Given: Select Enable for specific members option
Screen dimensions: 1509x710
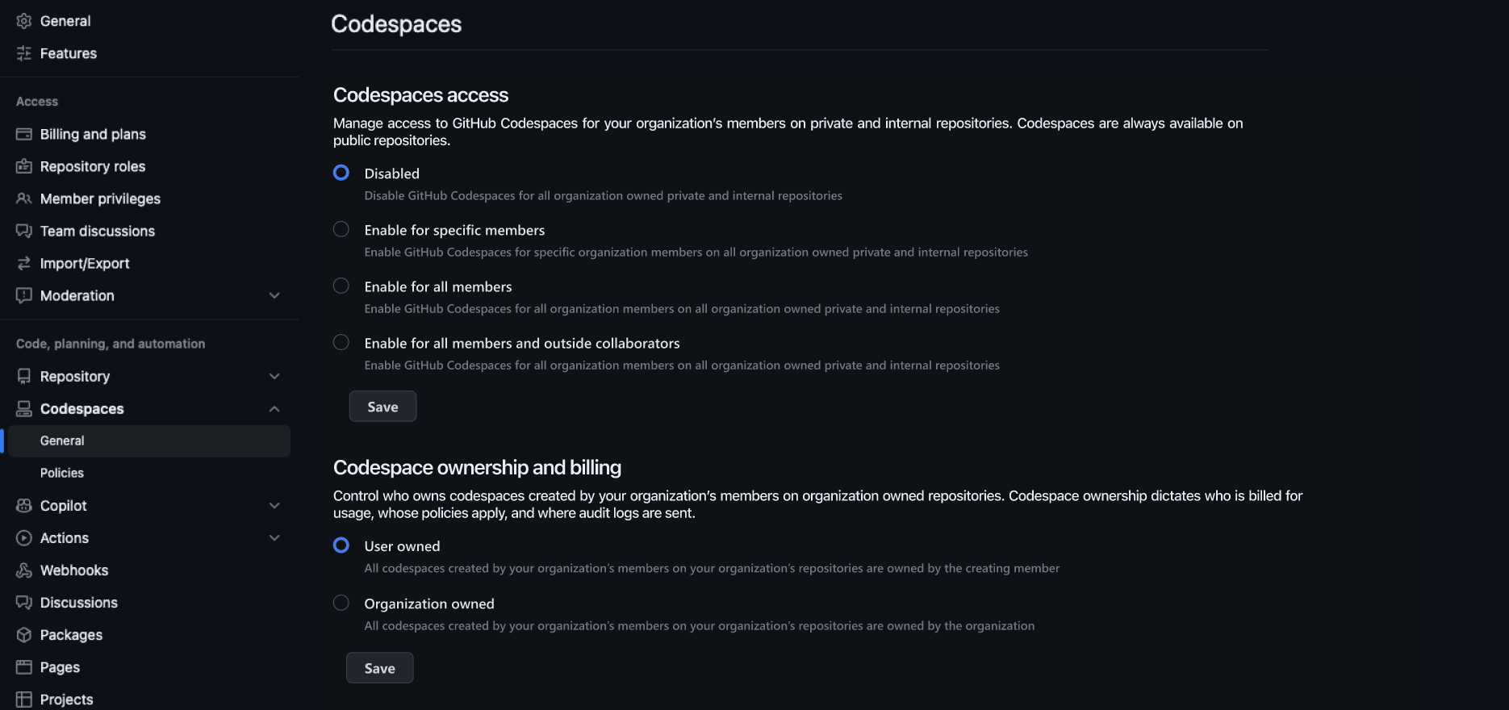Looking at the screenshot, I should 341,229.
